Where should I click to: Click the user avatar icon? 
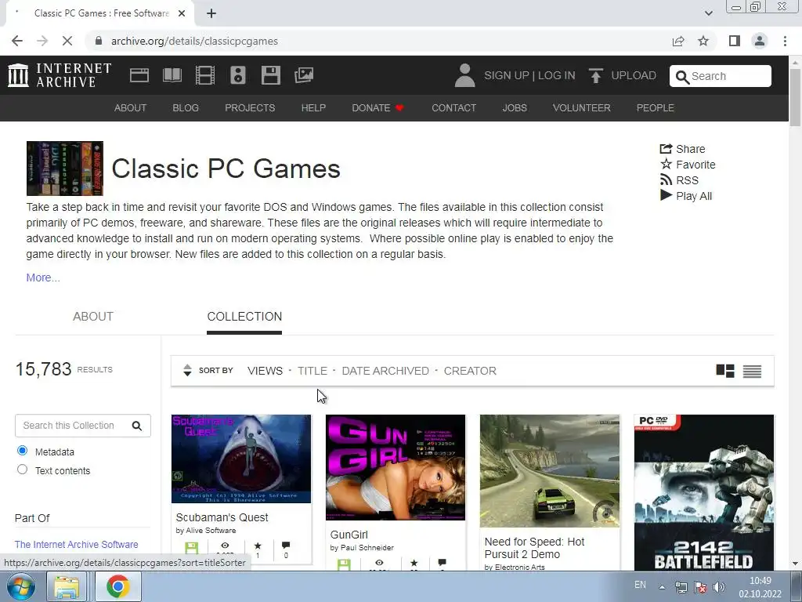click(464, 75)
